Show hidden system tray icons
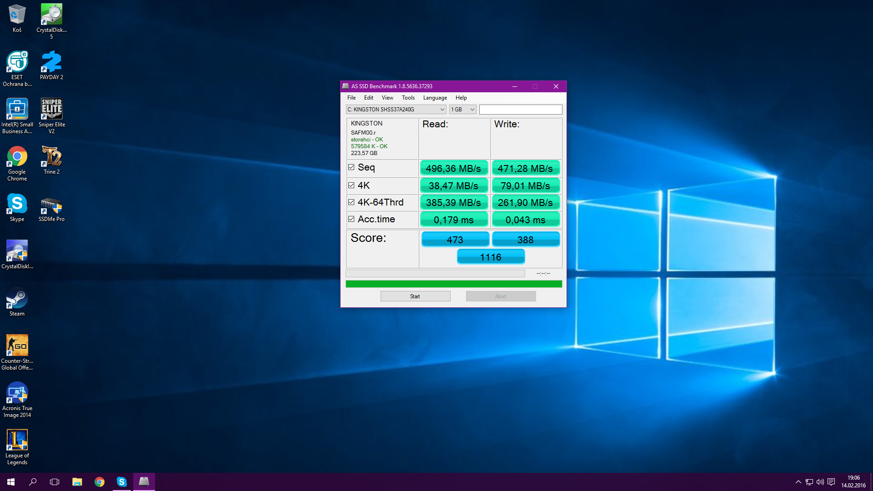 [x=798, y=482]
